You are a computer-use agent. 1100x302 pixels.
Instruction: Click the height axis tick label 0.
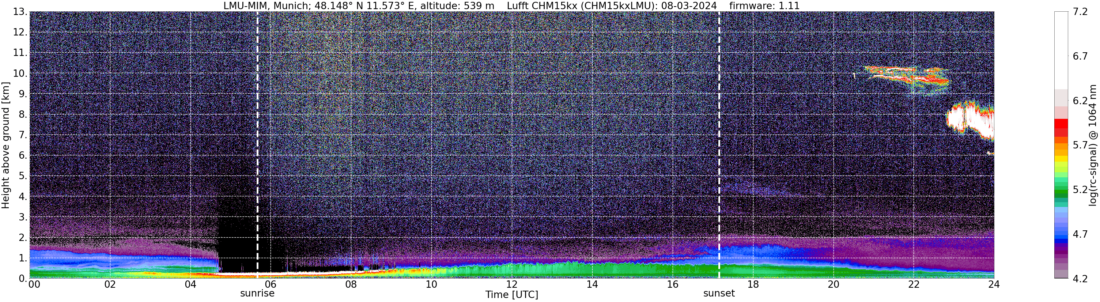[x=23, y=279]
